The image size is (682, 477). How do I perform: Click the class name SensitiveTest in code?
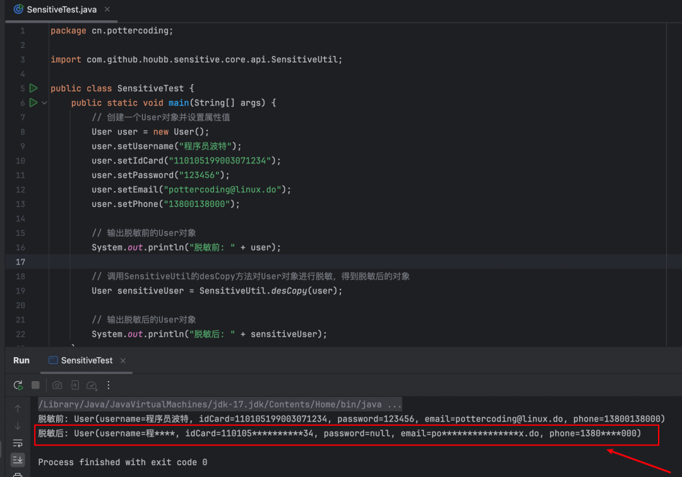point(150,88)
